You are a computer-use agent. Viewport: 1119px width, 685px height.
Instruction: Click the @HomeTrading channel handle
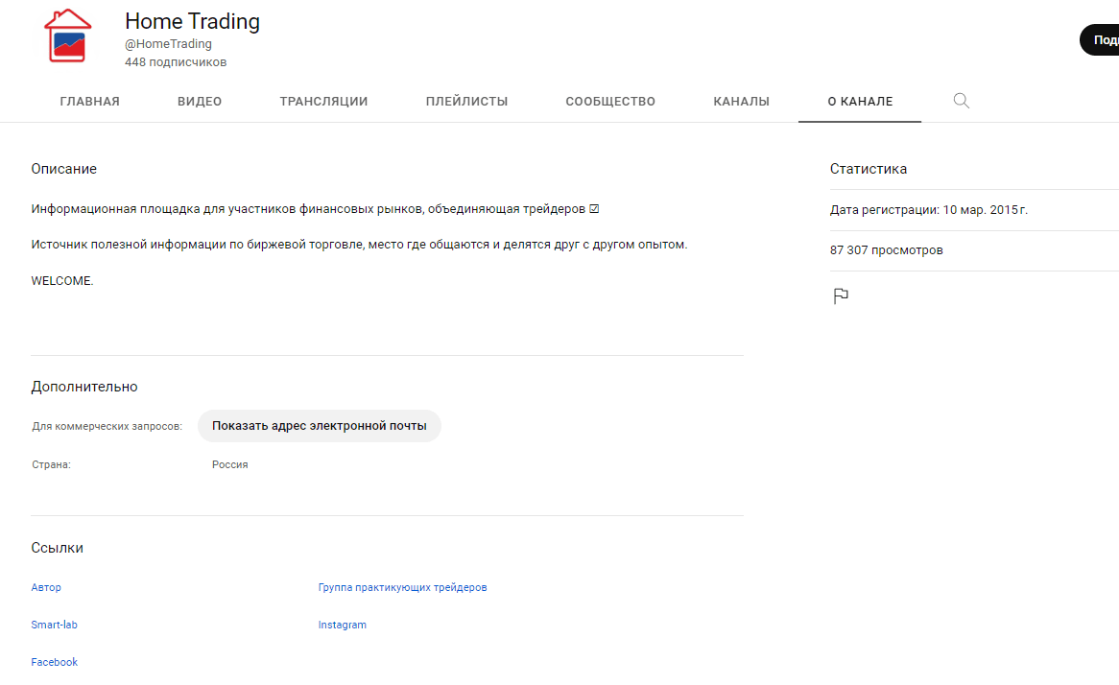coord(168,44)
